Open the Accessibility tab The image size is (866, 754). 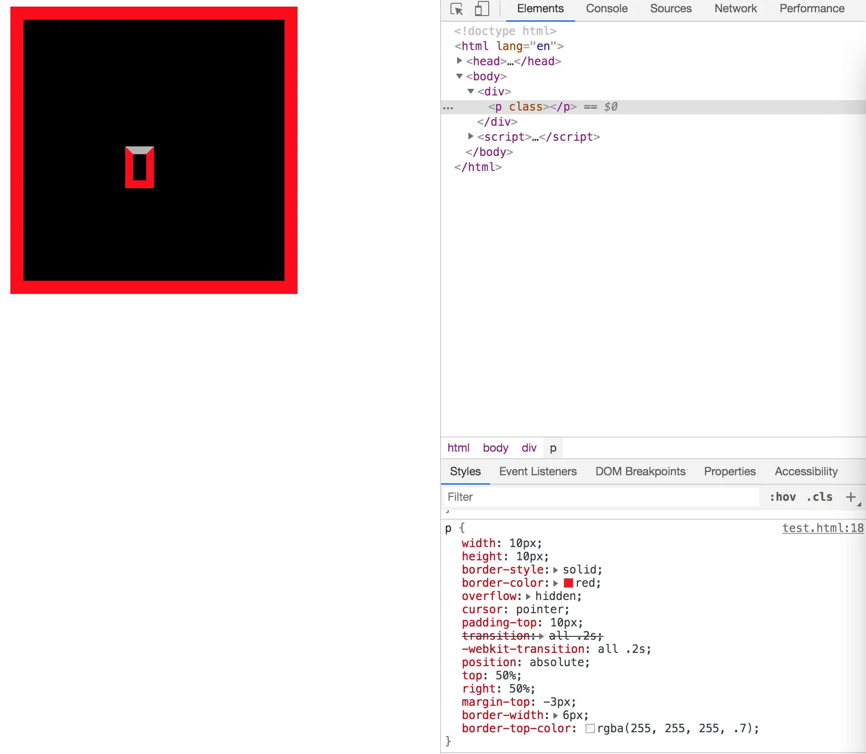pyautogui.click(x=806, y=471)
